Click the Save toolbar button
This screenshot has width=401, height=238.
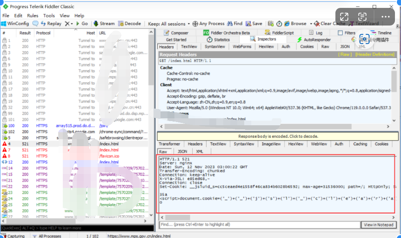tap(254, 24)
